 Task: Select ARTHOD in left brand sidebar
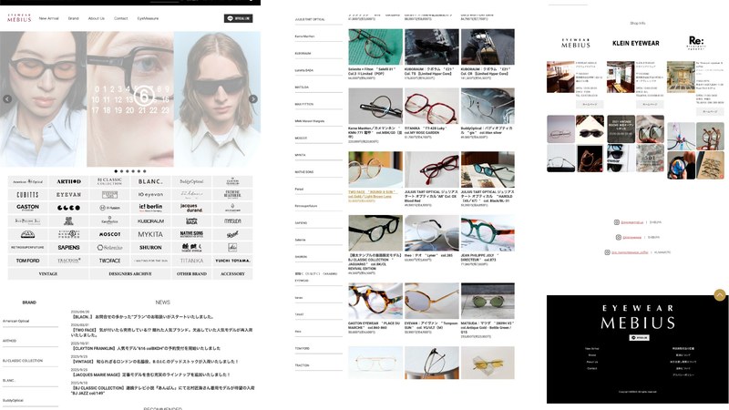click(x=9, y=341)
